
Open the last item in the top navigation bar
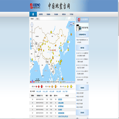pyautogui.click(x=71, y=14)
